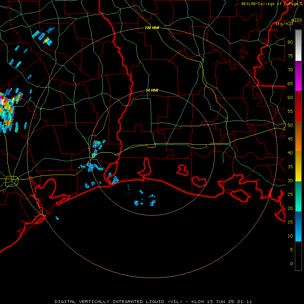Viewport: 304px width, 304px height.
Task: Click the 5 value on the color scale
Action: point(292,250)
